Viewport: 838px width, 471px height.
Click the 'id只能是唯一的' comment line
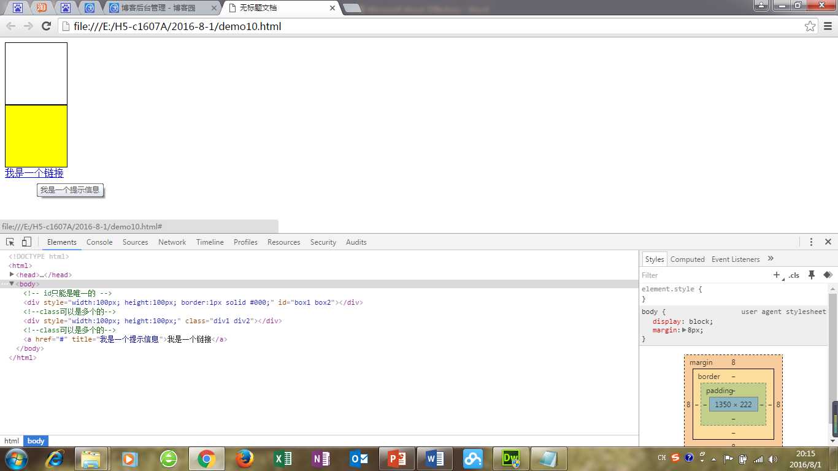pyautogui.click(x=67, y=293)
